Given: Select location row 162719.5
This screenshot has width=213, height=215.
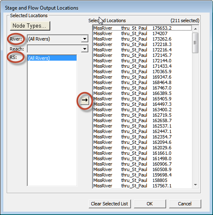Looking at the screenshot, I should pos(142,115).
